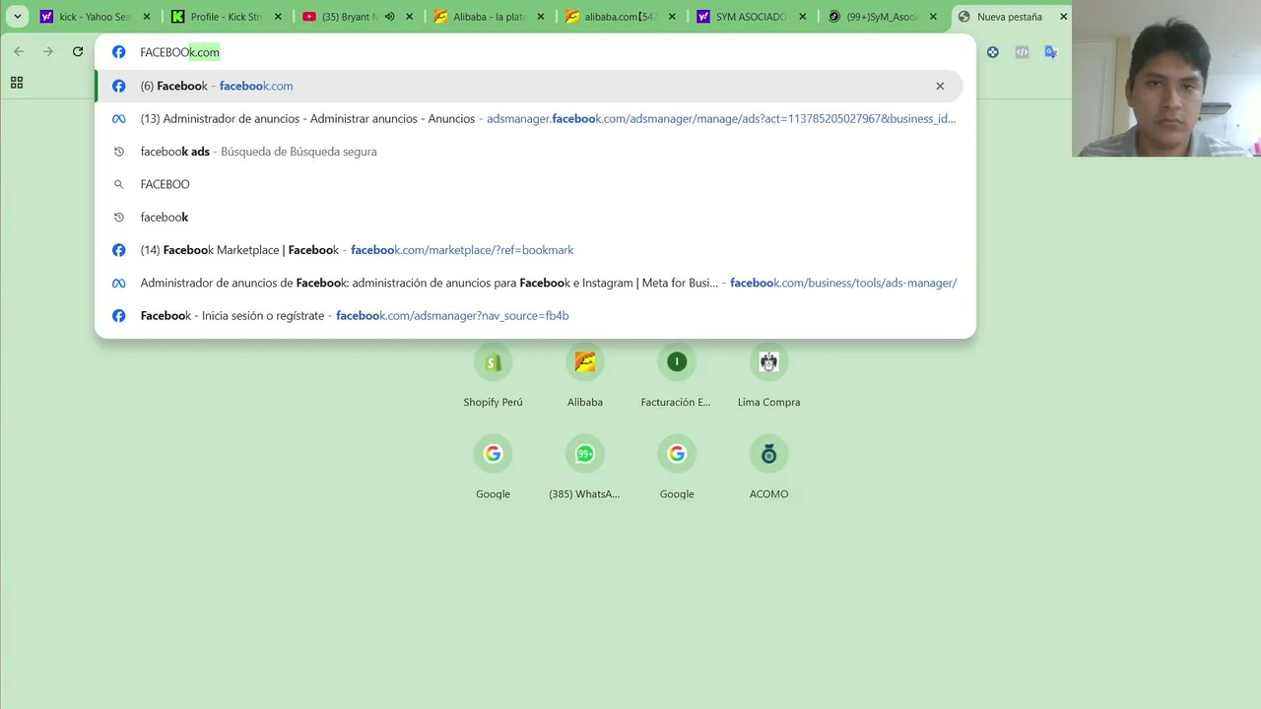Open the tab search dropdown arrow

click(x=17, y=17)
